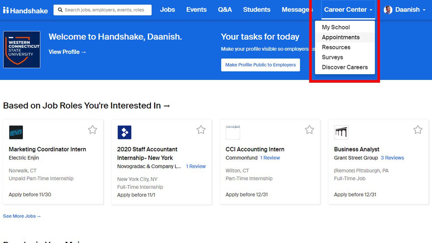Focus the search jobs, employers, events field
This screenshot has height=243, width=432.
103,10
